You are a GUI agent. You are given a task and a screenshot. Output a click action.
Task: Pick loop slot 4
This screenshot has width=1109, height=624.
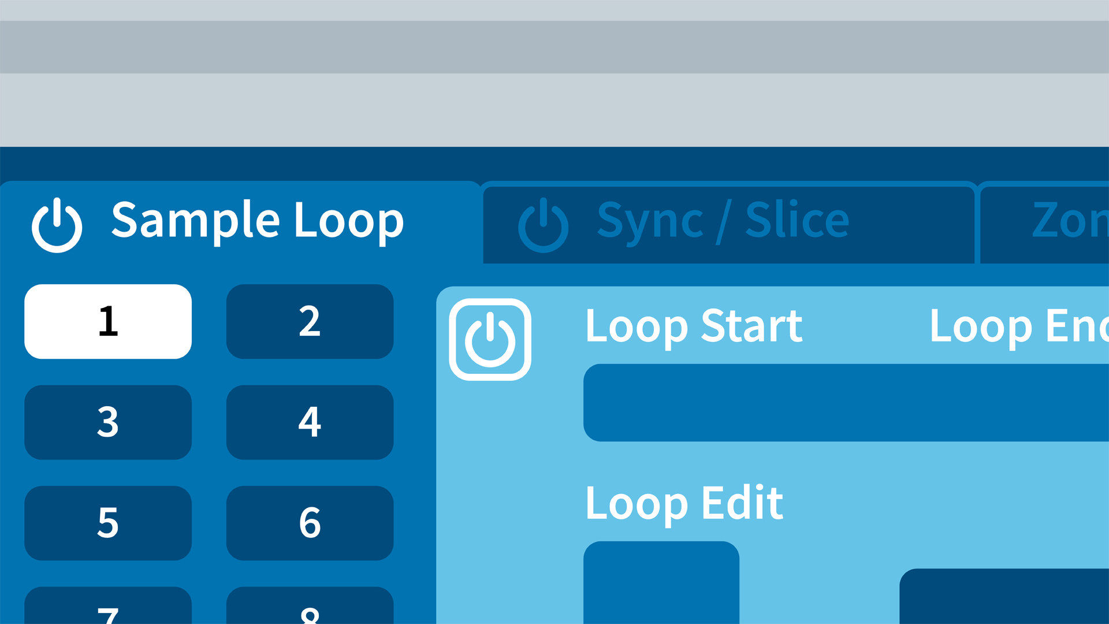[310, 422]
